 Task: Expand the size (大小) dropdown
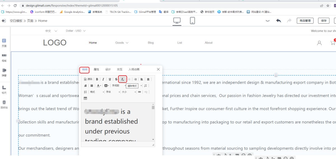128,92
